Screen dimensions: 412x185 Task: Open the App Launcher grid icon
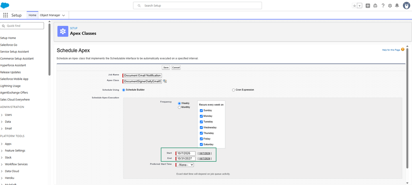tap(6, 15)
